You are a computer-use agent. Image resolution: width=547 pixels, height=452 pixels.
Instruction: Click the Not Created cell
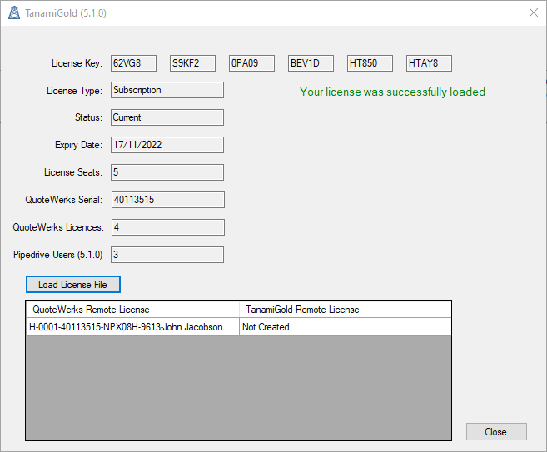346,327
